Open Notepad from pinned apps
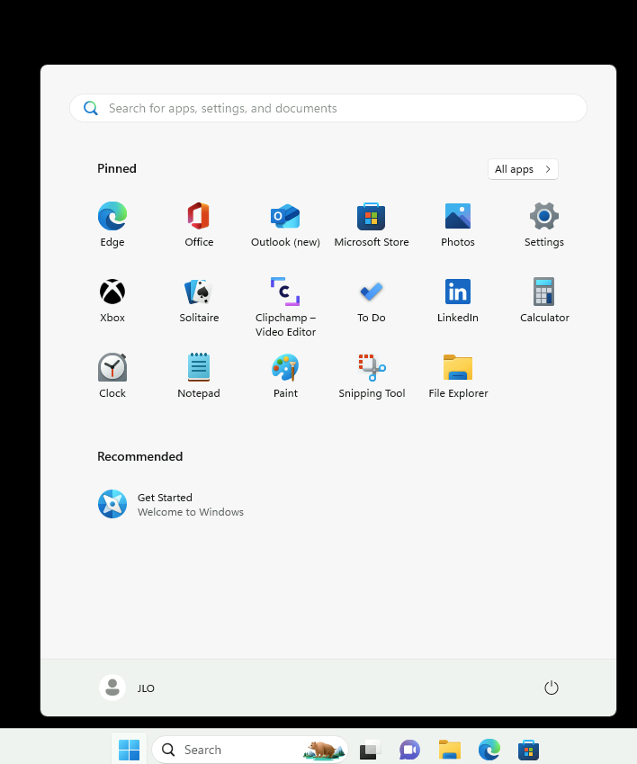637x764 pixels. pos(199,375)
